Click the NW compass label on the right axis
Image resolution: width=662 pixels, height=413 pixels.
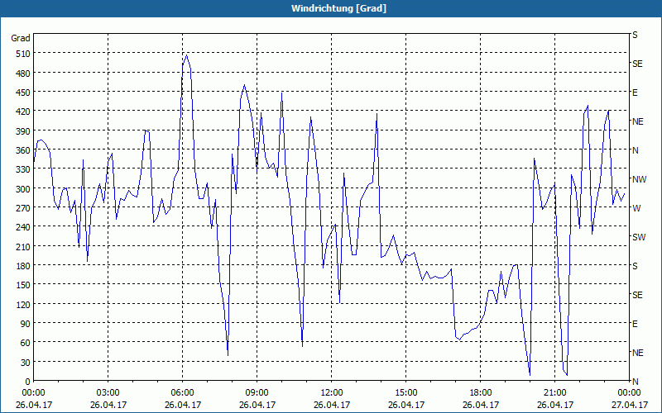[x=639, y=179]
